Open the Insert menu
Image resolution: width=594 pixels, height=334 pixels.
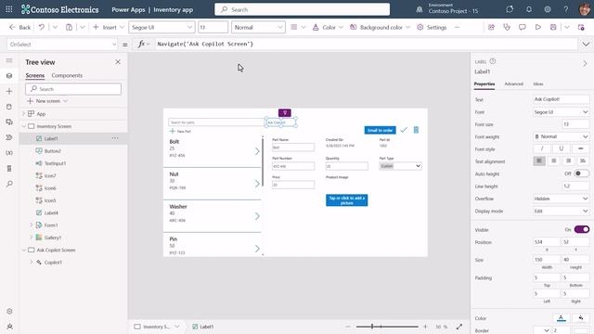(109, 27)
